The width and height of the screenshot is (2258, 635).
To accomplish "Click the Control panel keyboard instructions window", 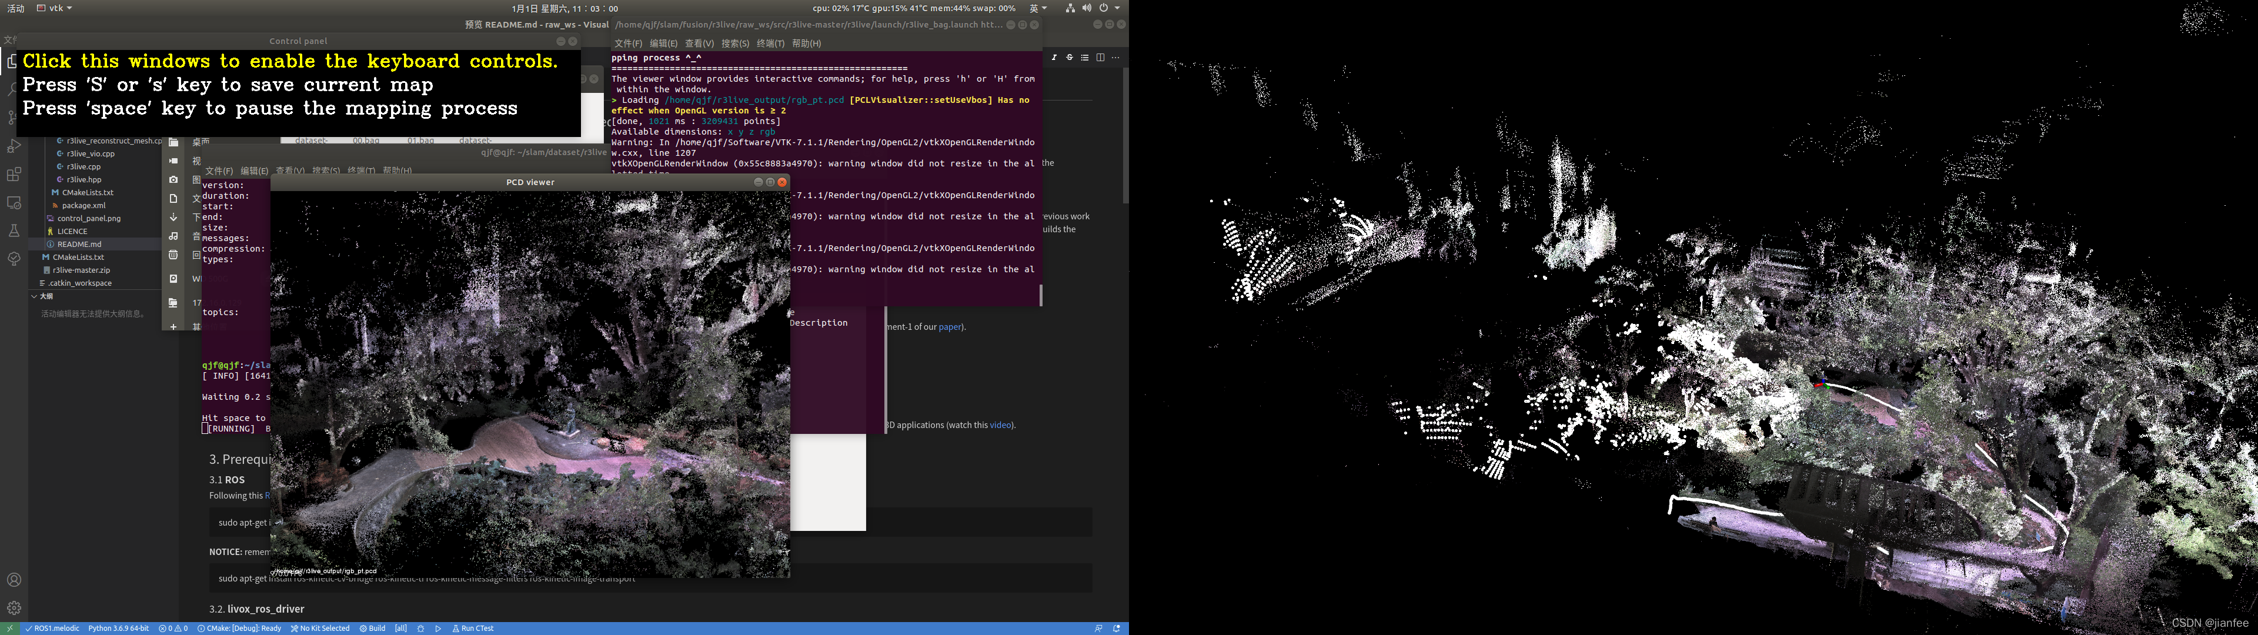I will (299, 92).
